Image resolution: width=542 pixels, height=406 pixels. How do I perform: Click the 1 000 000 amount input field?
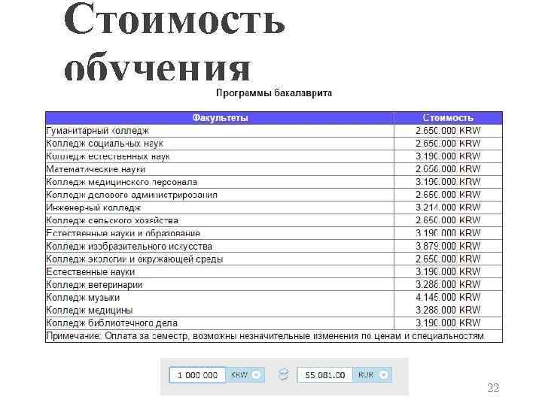(x=197, y=375)
